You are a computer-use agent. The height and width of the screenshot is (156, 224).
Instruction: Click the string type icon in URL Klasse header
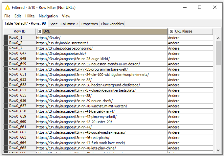[x=171, y=32]
